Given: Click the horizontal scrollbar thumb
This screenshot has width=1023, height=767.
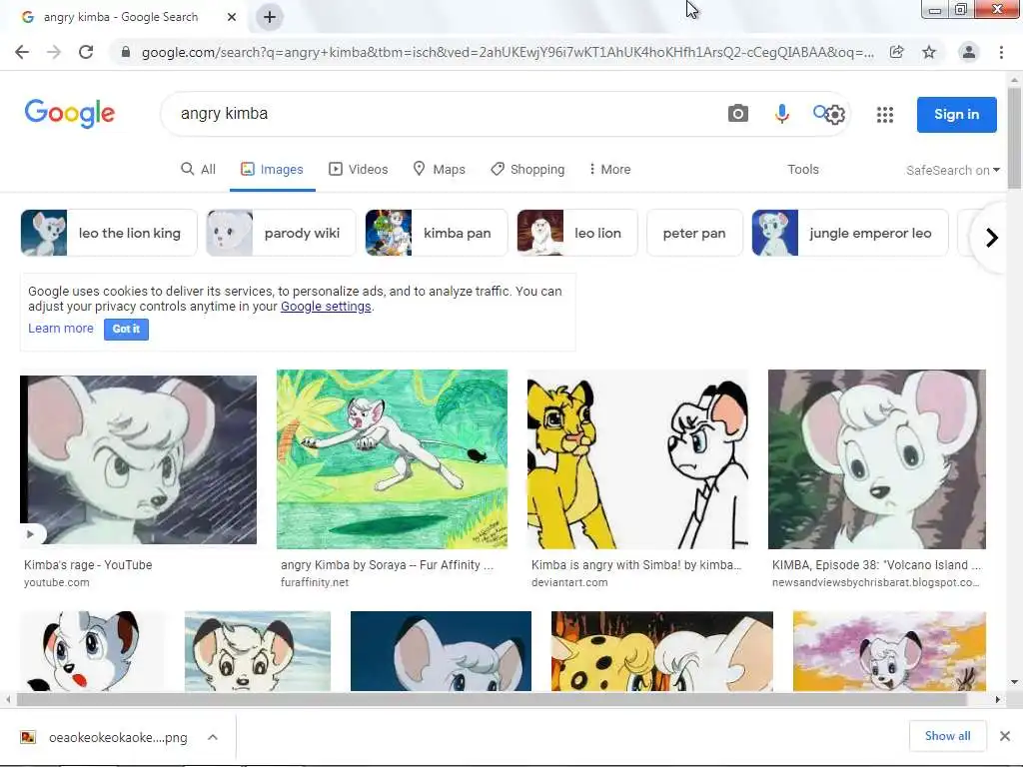Looking at the screenshot, I should (x=491, y=700).
